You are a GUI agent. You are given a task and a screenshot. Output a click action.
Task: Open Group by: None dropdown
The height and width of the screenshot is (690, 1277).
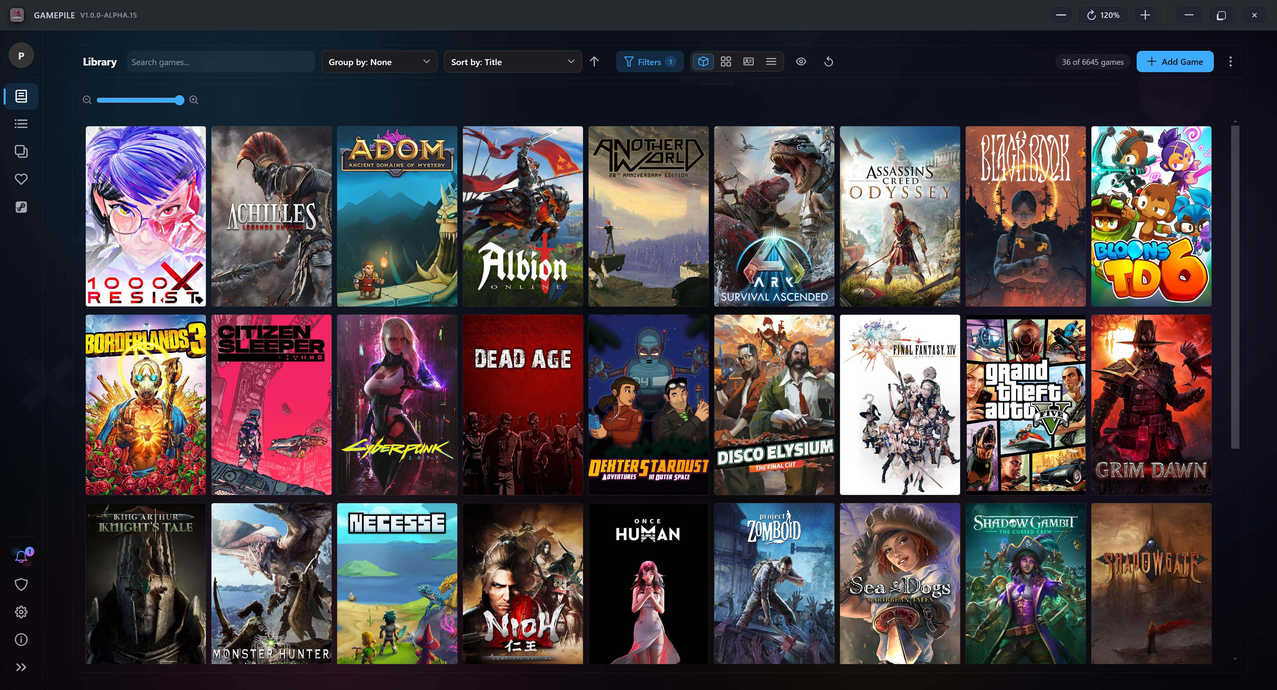click(379, 62)
